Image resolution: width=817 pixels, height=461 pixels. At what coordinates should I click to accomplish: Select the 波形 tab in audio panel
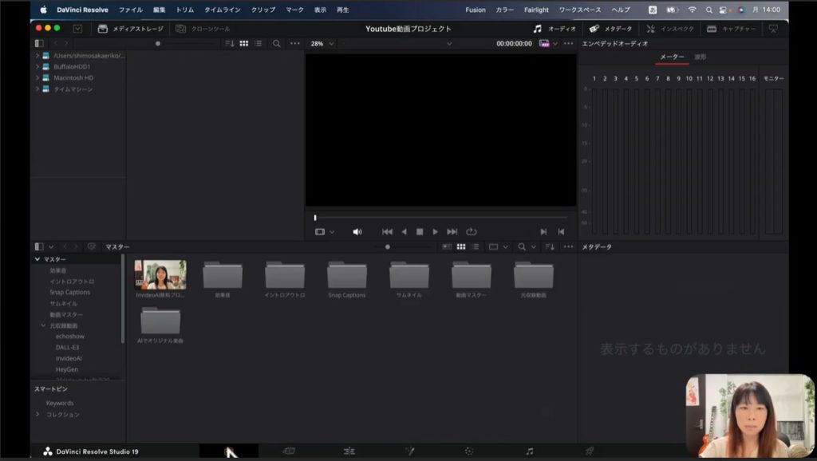700,57
